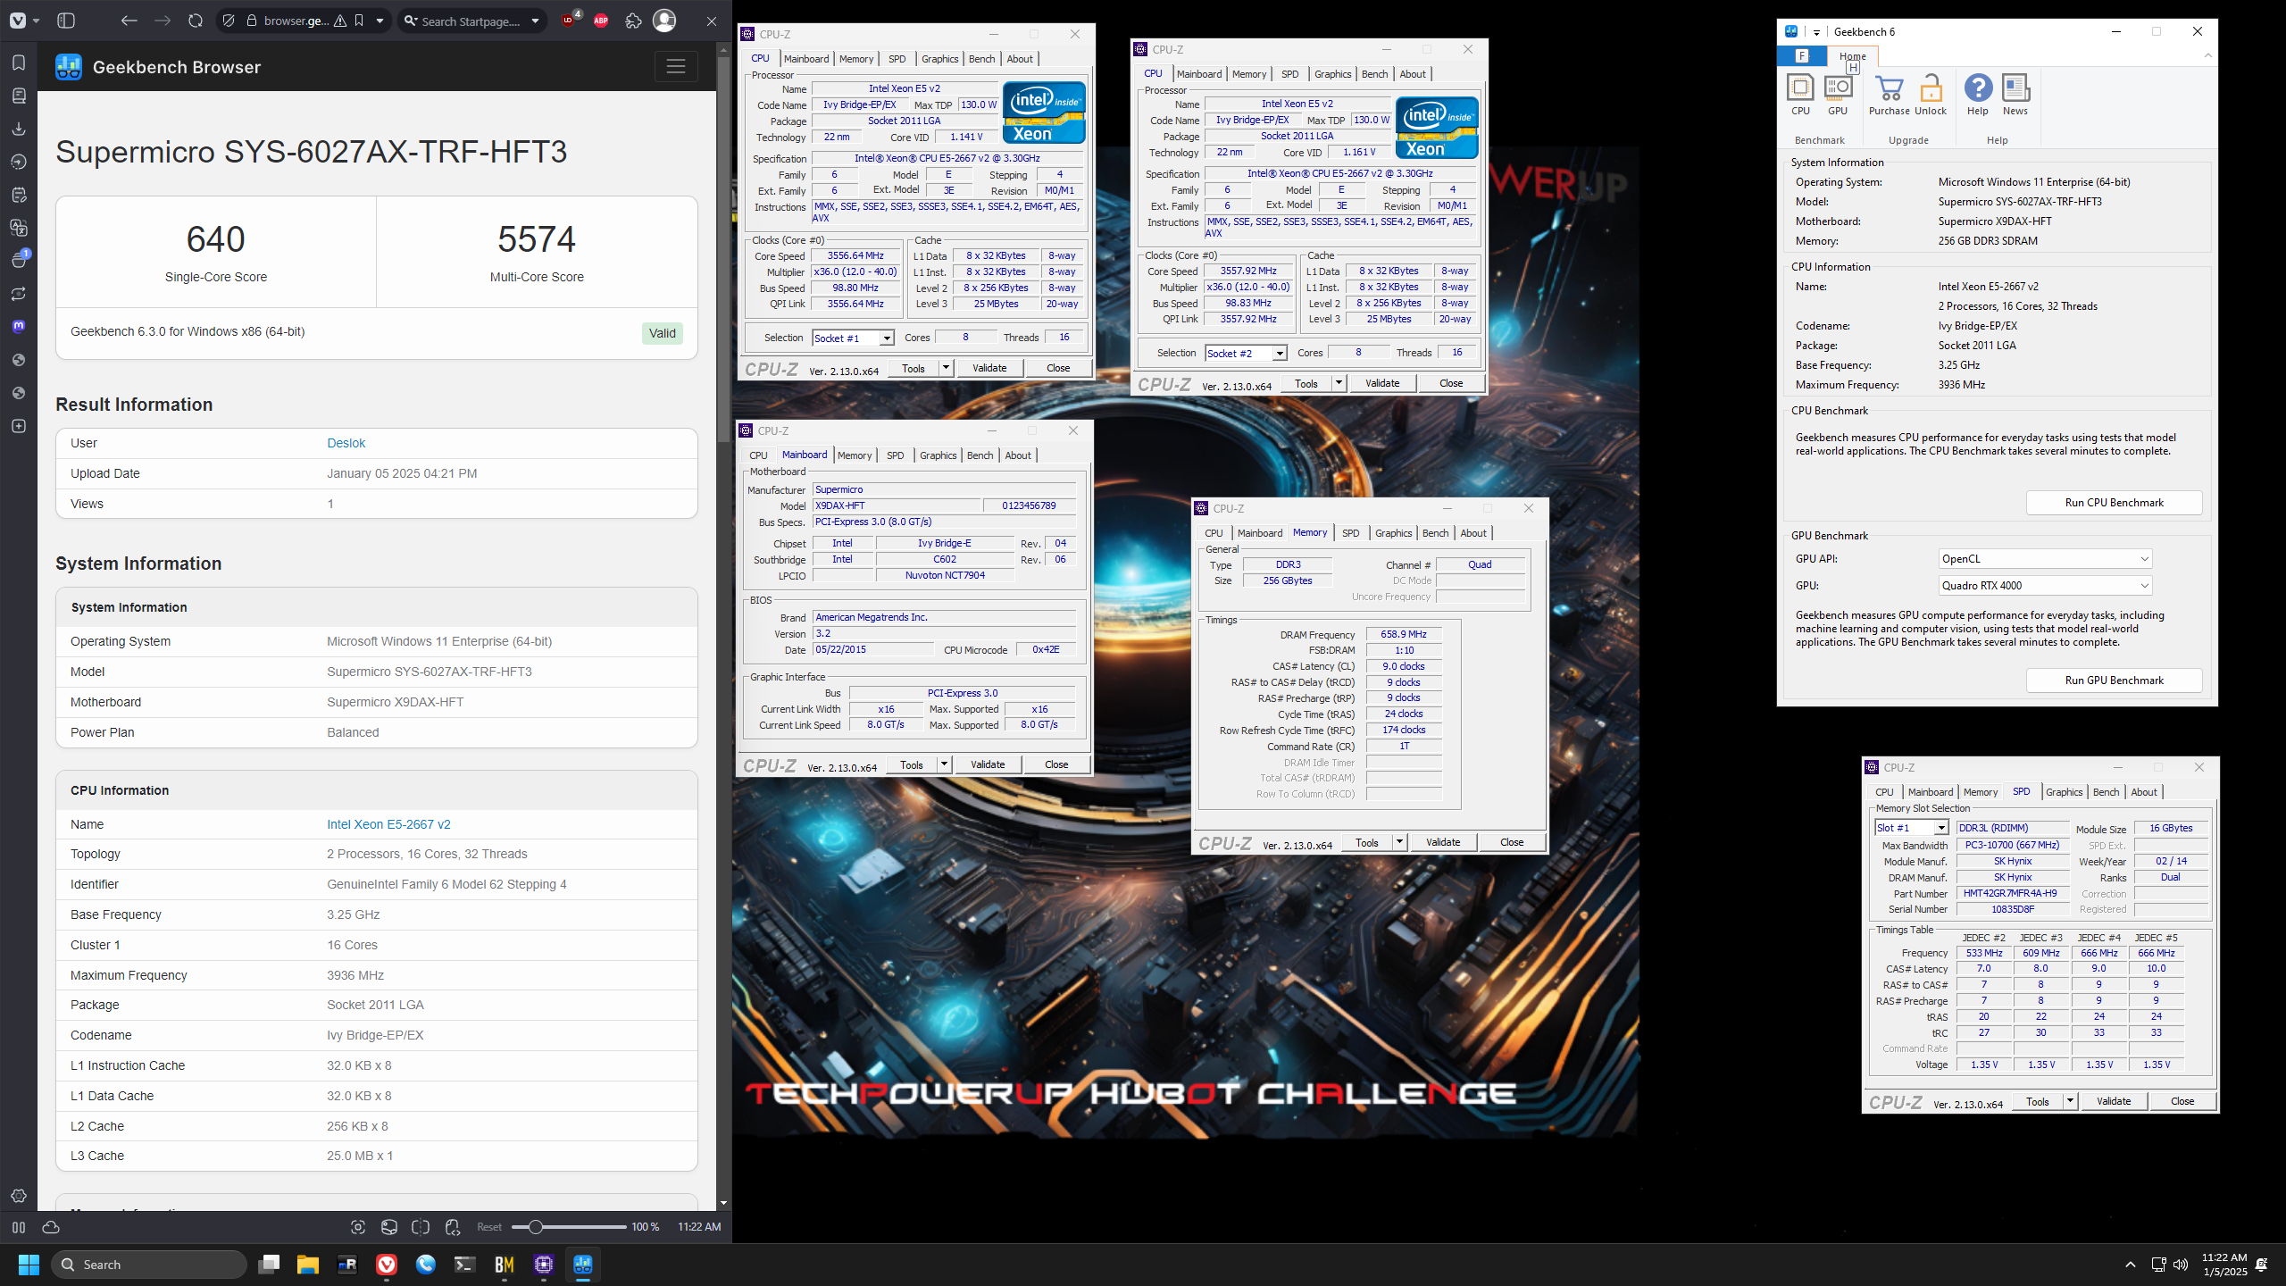Image resolution: width=2286 pixels, height=1286 pixels.
Task: Open the Geekbench 6 Home ribbon tab
Action: point(1852,56)
